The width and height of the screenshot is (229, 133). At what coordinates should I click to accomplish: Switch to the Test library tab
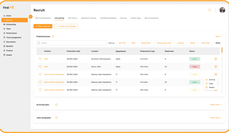(73, 18)
